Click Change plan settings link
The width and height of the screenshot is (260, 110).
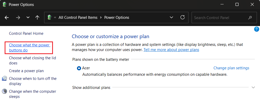click(231, 68)
